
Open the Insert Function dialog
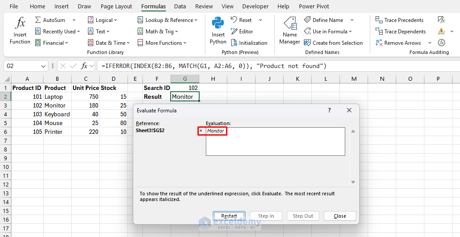click(x=20, y=30)
